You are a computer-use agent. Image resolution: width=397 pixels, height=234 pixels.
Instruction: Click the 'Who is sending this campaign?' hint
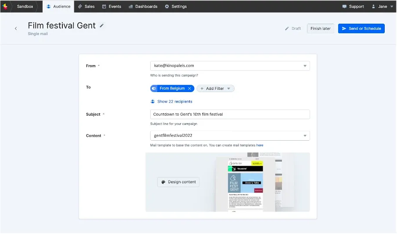click(x=174, y=75)
